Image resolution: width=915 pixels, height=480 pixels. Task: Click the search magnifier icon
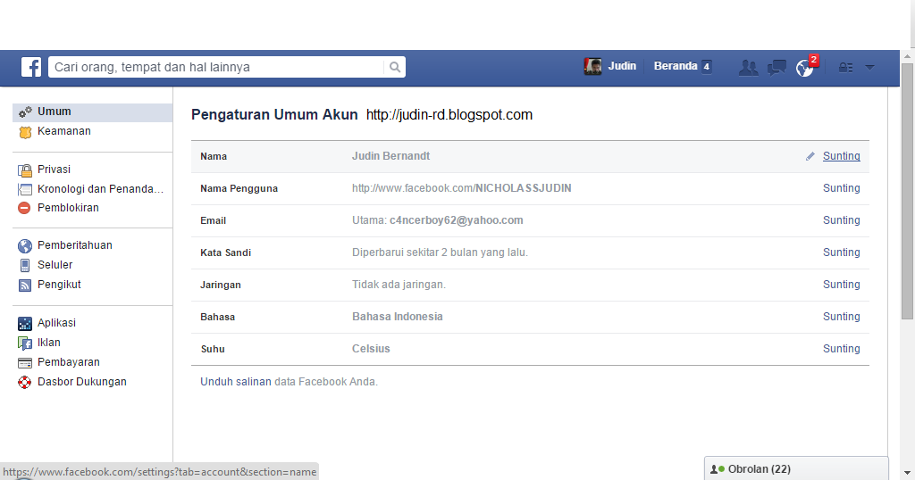click(395, 67)
